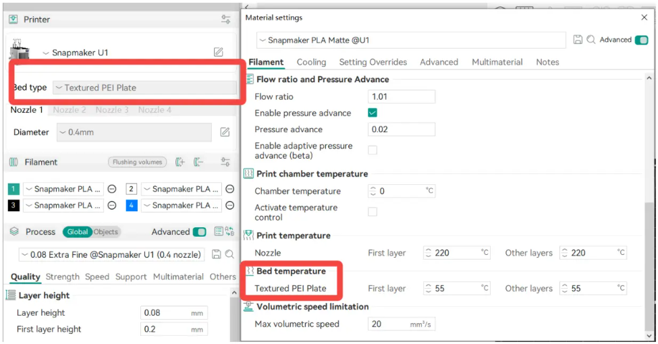Screen dimensions: 658x344
Task: Enable pressure advance checkbox
Action: click(373, 113)
